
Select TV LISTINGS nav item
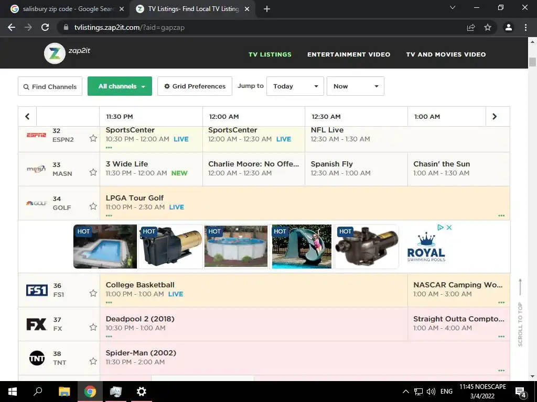270,54
